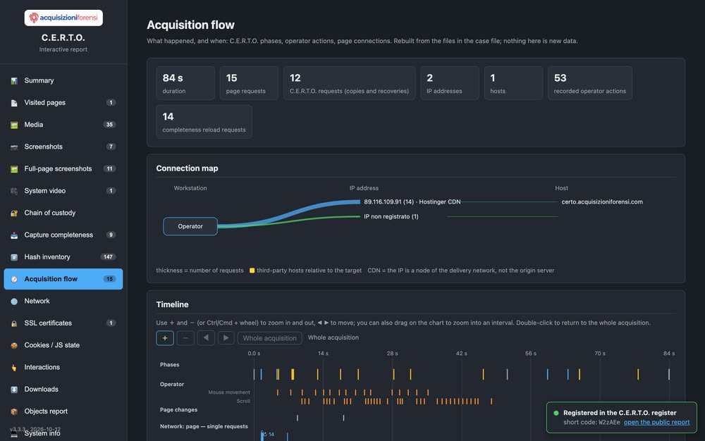Screen dimensions: 705x441
Task: Select the Operator node in connection map
Action: point(190,226)
